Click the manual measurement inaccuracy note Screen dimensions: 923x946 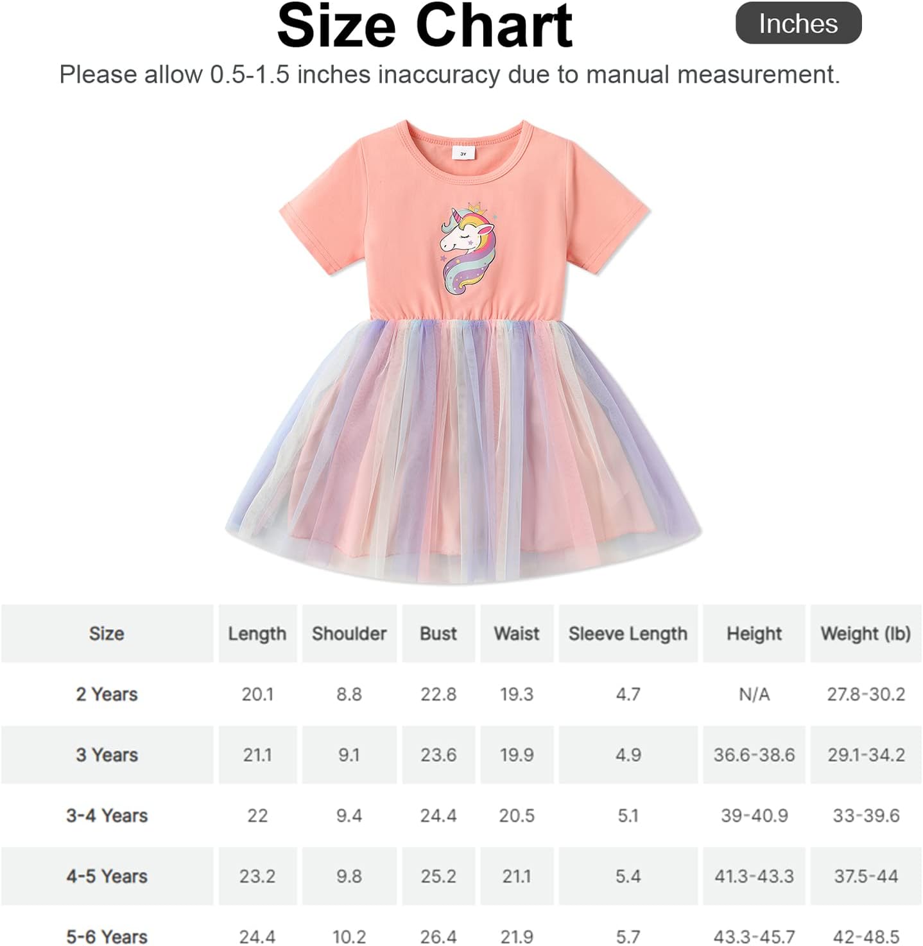[449, 75]
